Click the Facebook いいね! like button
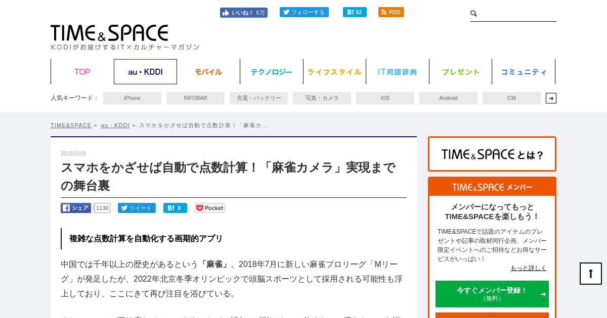This screenshot has height=318, width=607. tap(244, 13)
